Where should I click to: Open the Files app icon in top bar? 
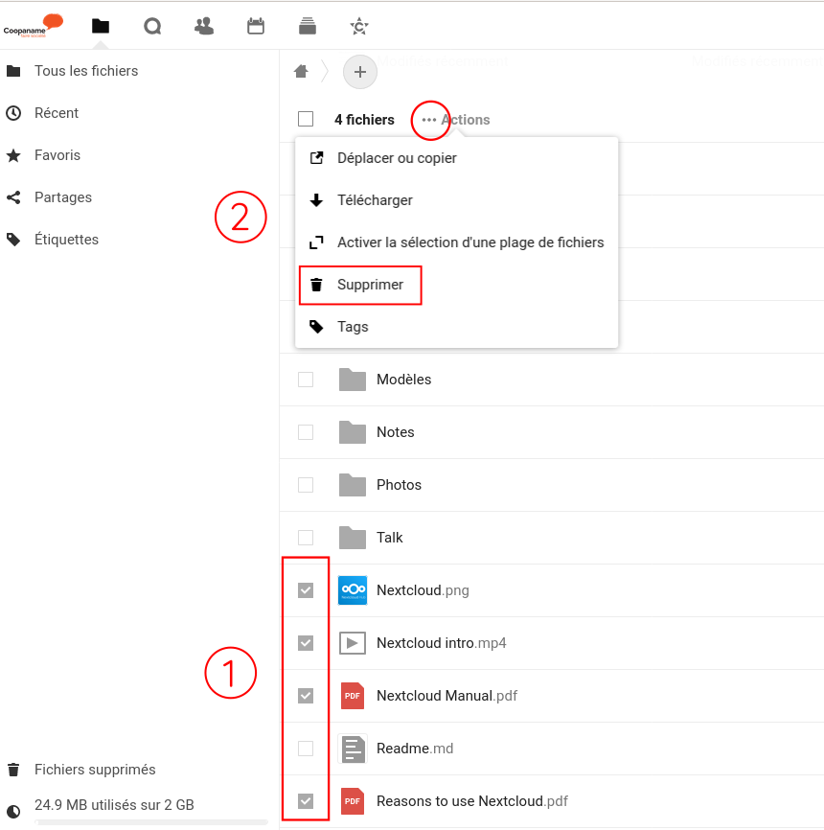[x=101, y=26]
